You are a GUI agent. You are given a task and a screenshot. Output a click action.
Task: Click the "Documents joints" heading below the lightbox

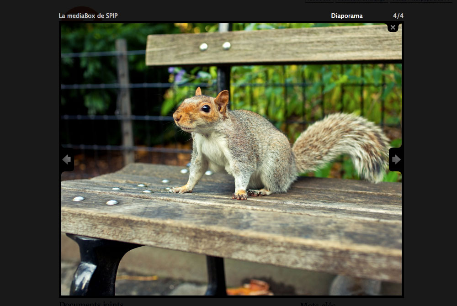tap(91, 303)
